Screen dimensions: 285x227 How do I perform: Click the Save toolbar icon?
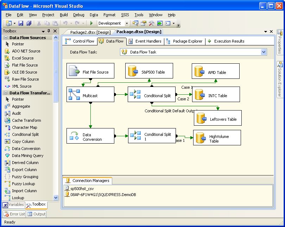point(21,23)
